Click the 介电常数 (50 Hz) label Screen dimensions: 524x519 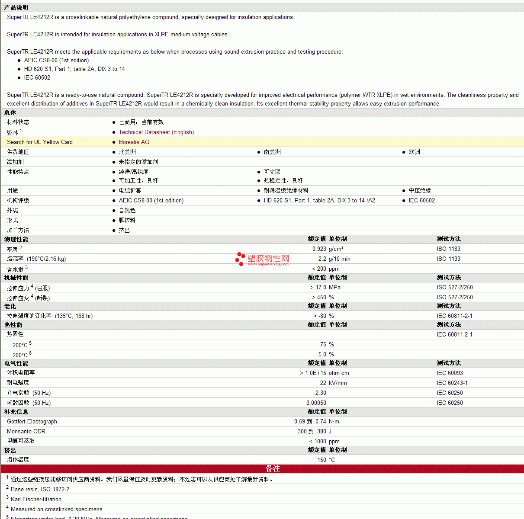click(29, 393)
